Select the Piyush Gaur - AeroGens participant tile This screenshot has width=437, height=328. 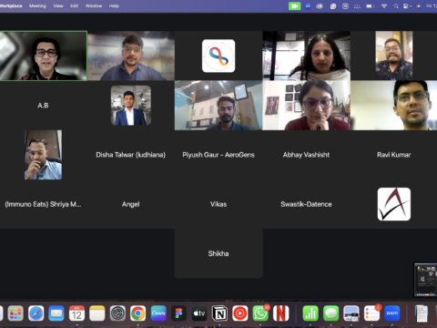[218, 155]
